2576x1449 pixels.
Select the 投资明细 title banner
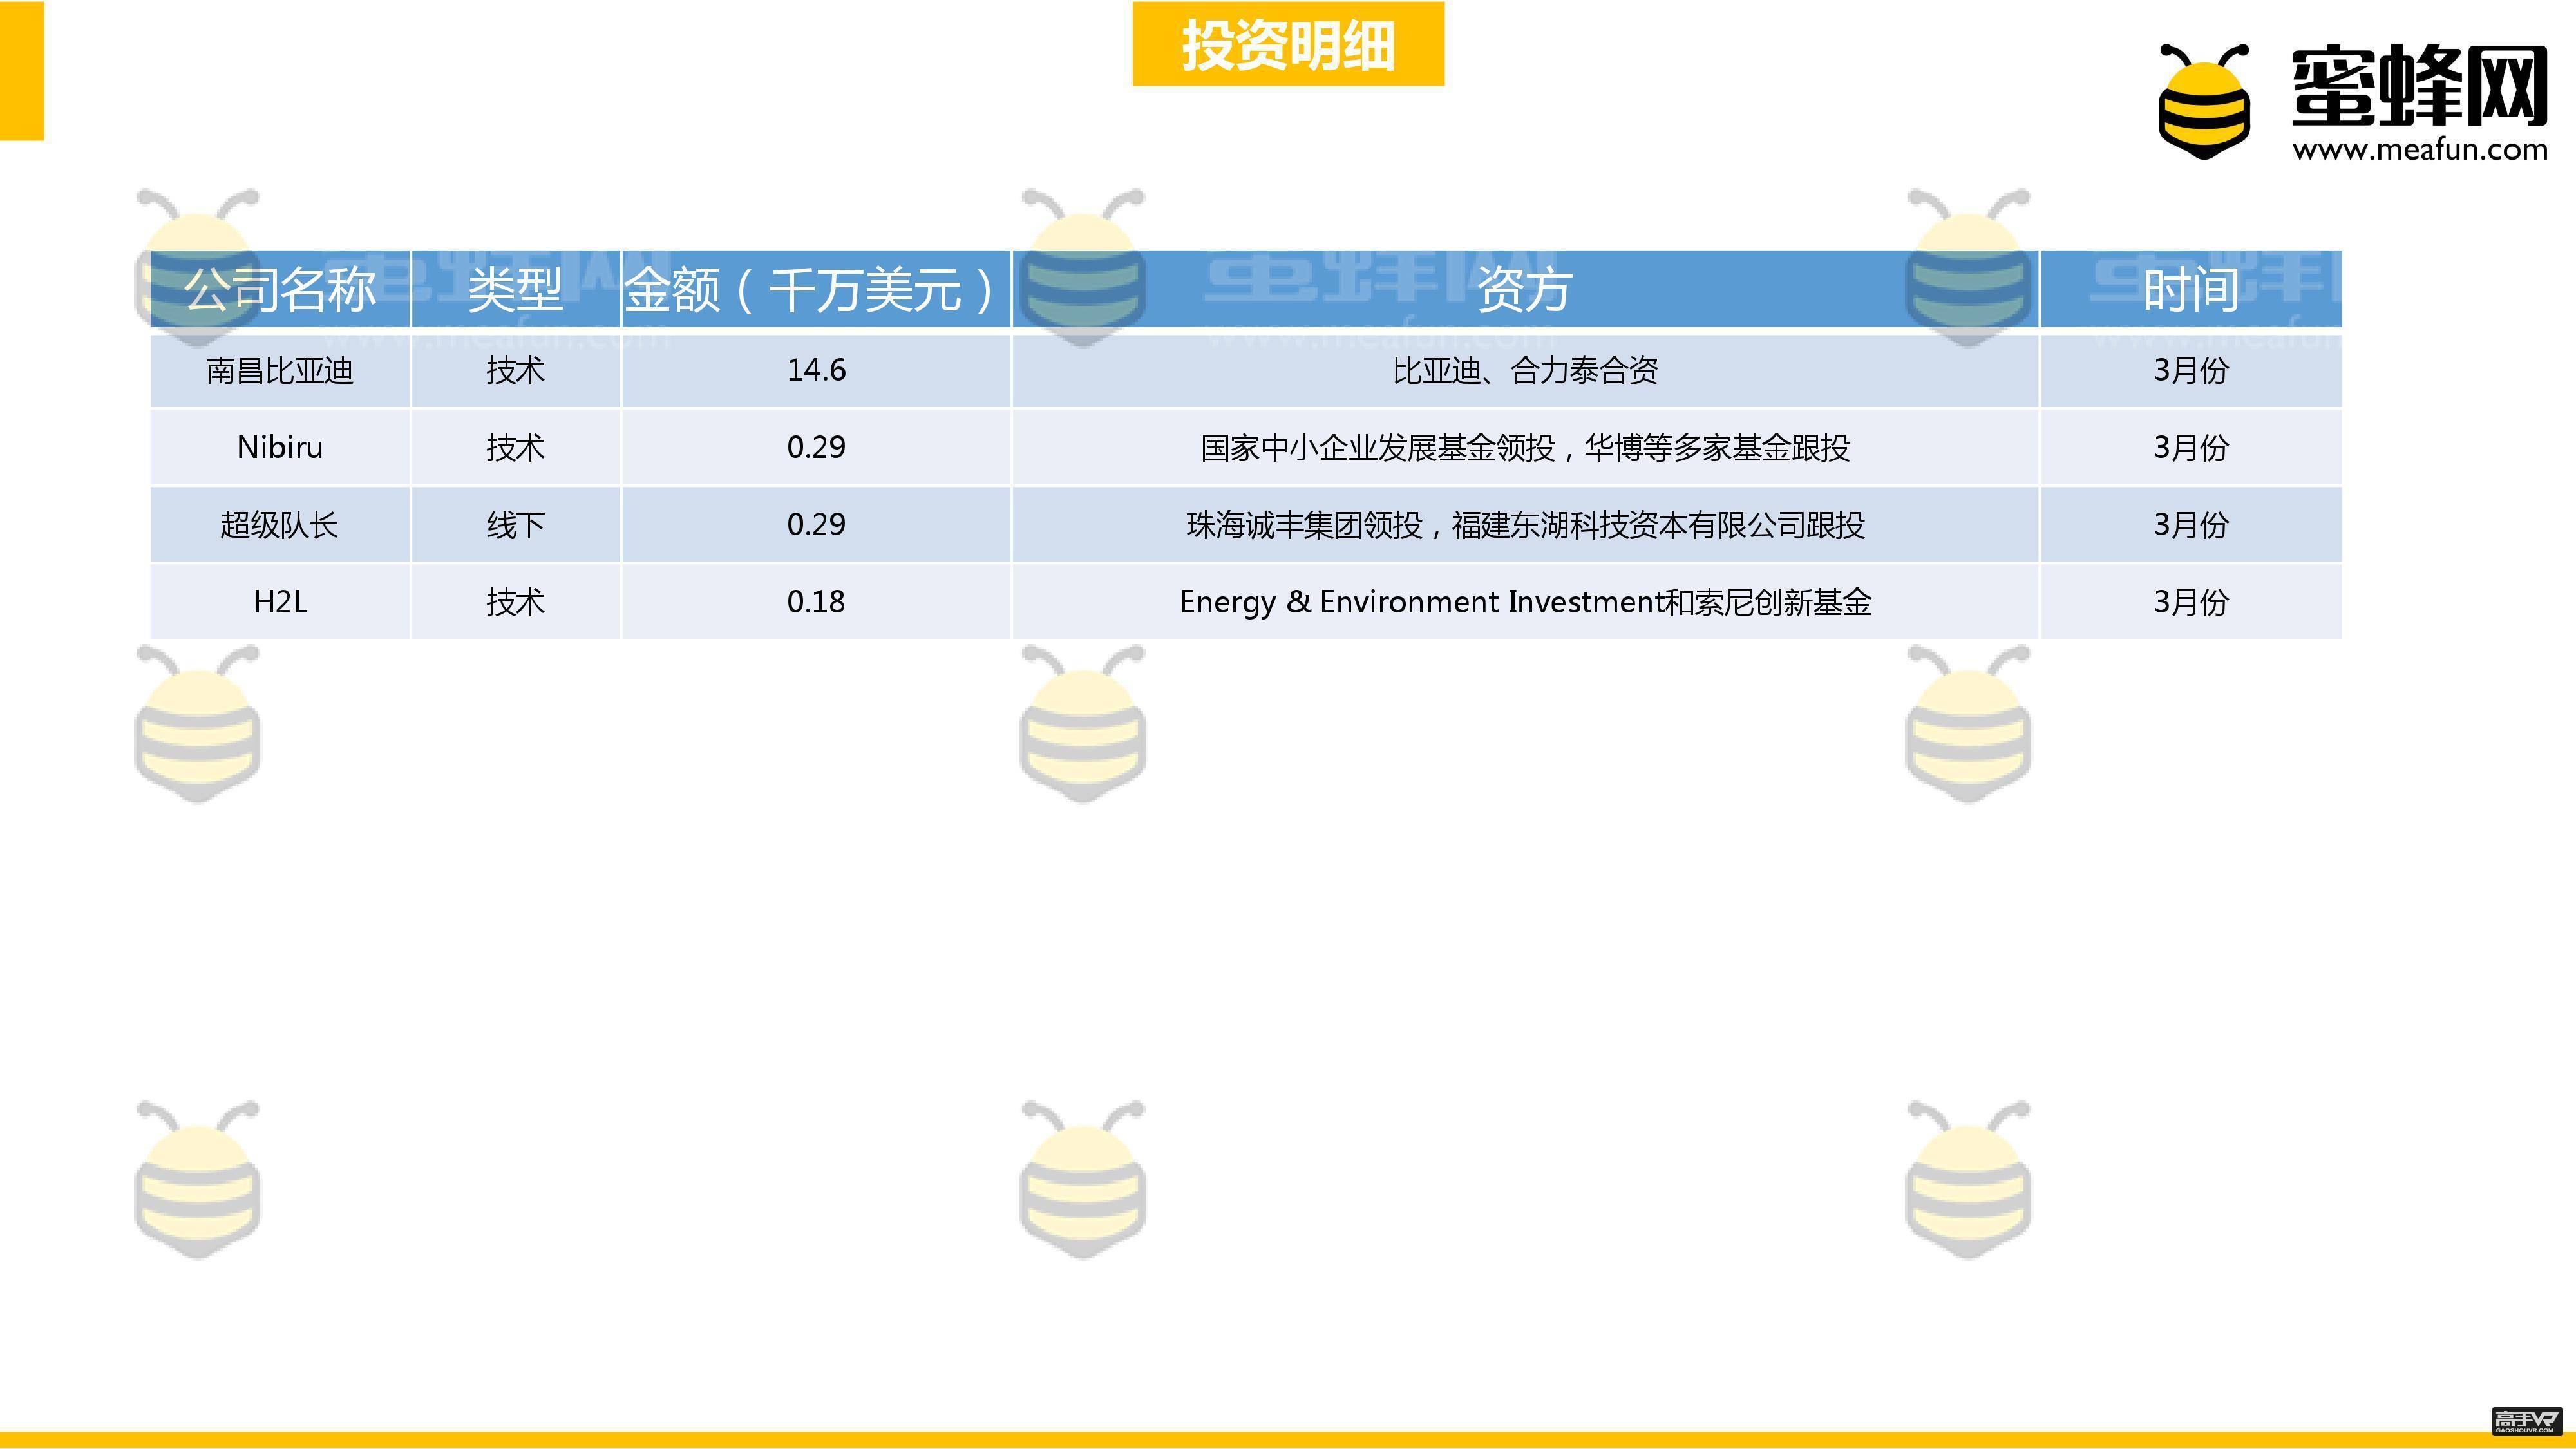coord(1288,44)
